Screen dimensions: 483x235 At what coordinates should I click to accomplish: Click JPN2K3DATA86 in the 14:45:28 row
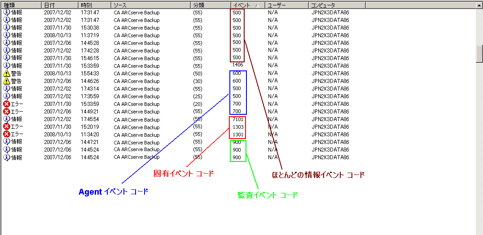(330, 43)
